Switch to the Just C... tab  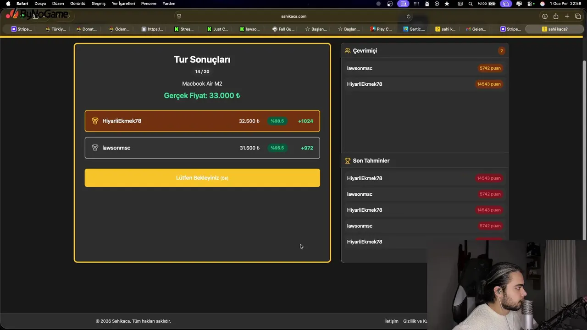[x=217, y=29]
